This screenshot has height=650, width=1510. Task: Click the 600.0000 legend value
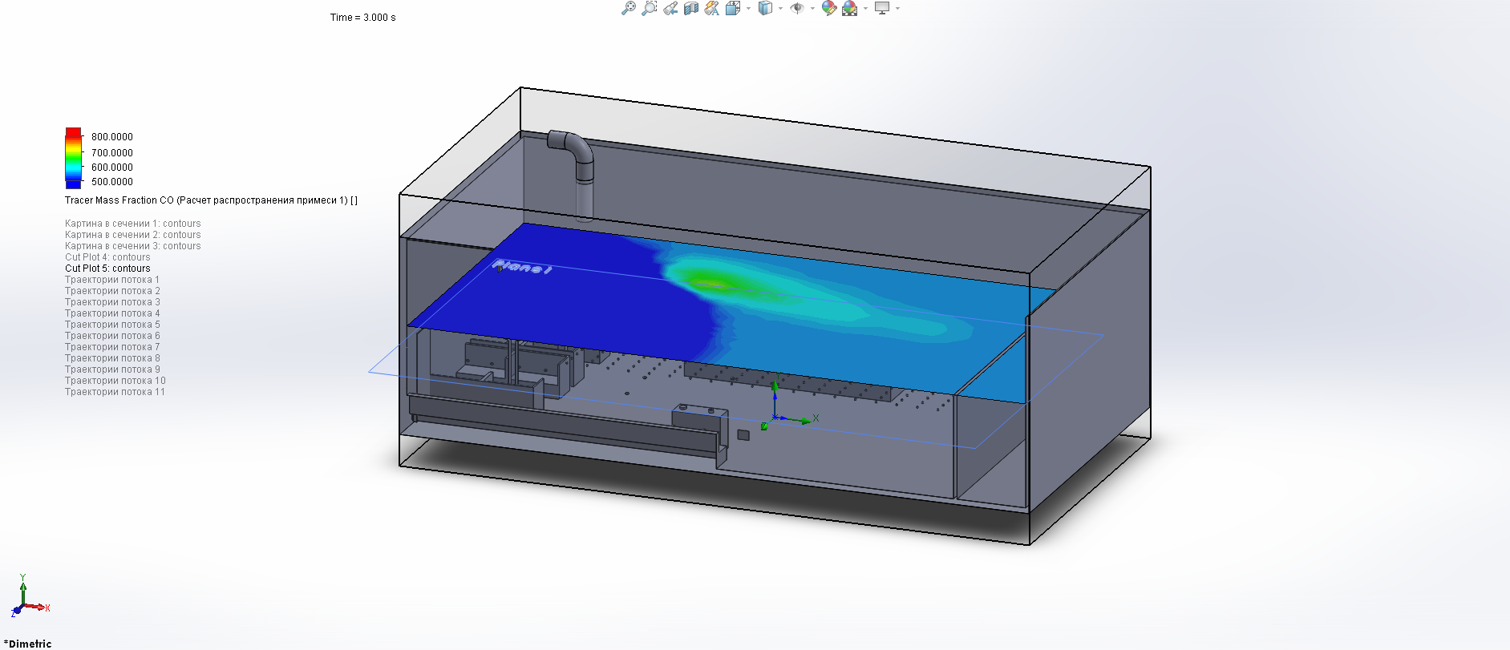pos(112,167)
